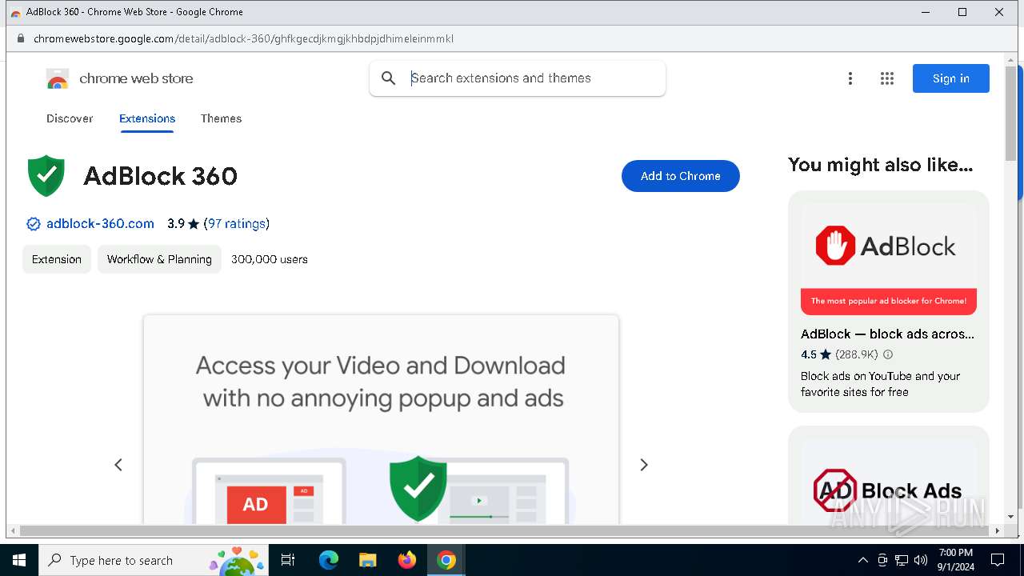Click the 'You might also like...' heading

(880, 165)
